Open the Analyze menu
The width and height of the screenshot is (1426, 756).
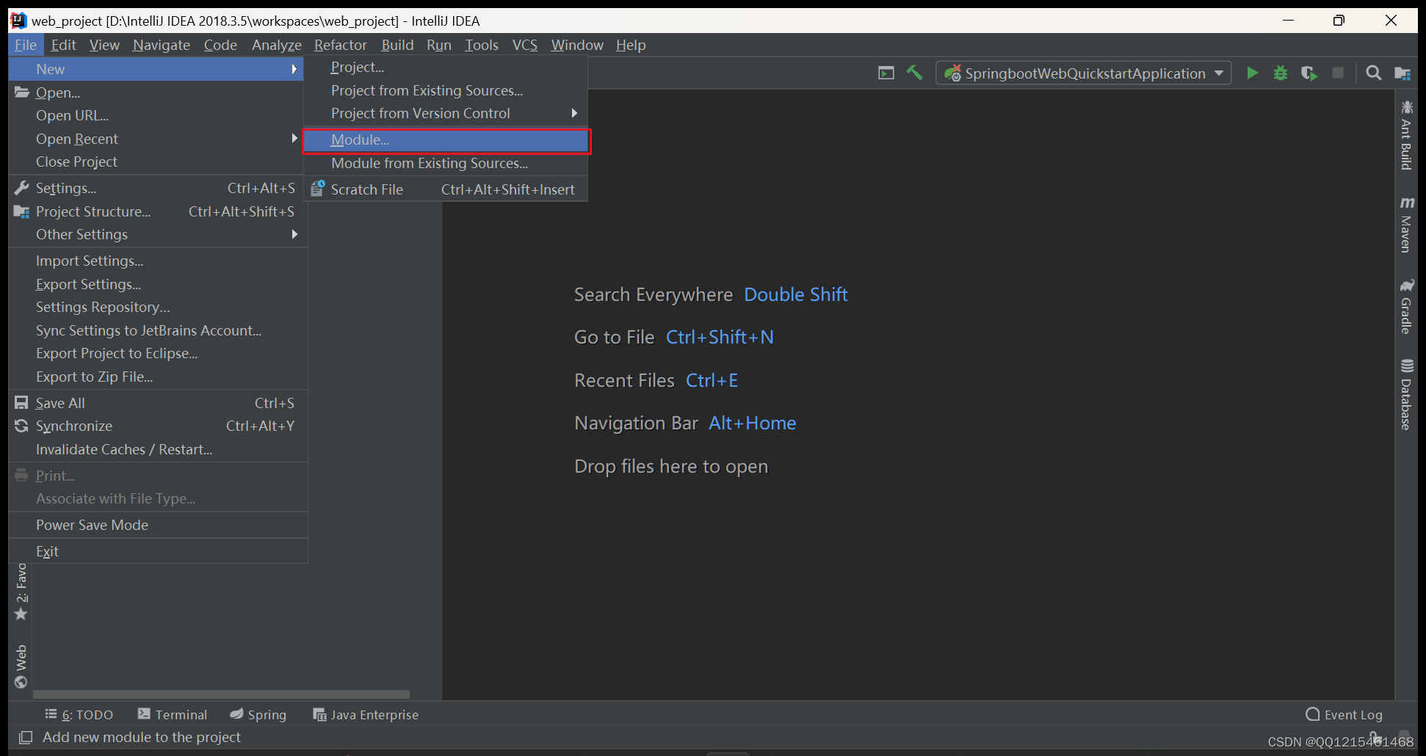tap(276, 45)
